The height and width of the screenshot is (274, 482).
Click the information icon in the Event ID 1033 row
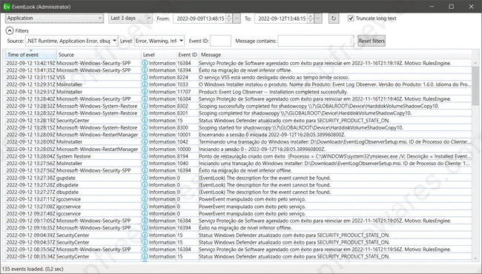[x=145, y=84]
